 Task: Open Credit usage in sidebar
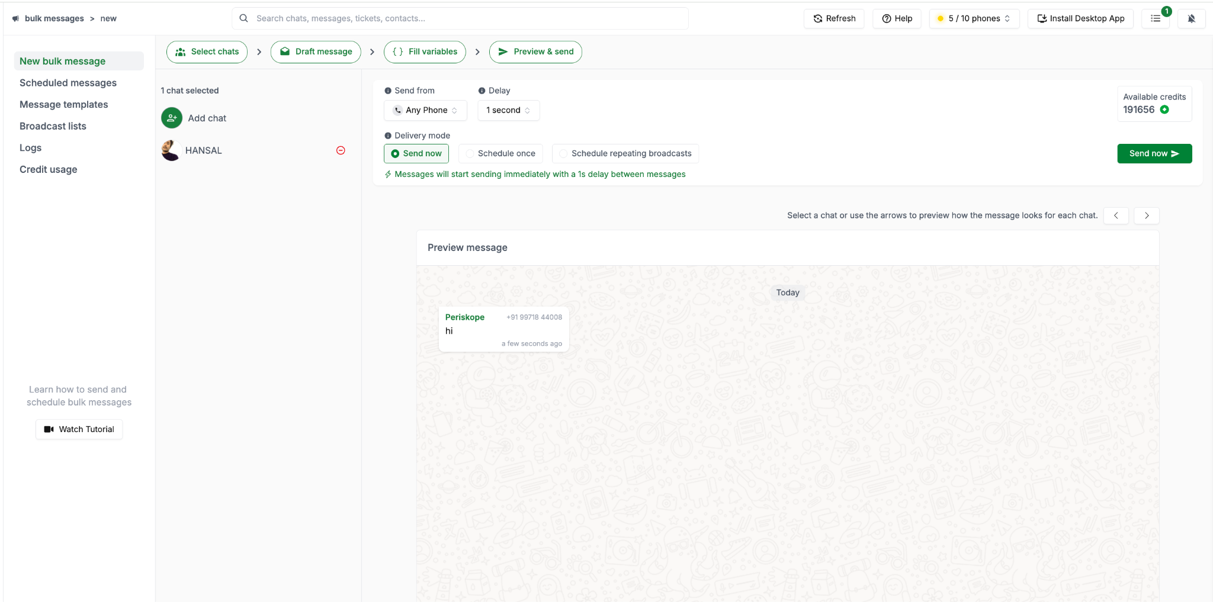(49, 169)
